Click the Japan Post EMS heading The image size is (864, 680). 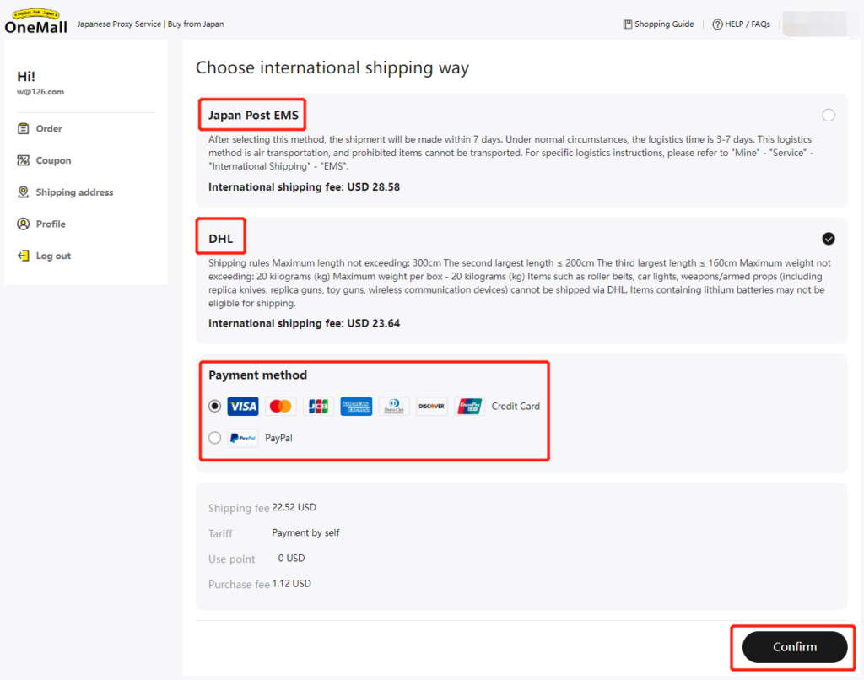(x=253, y=116)
